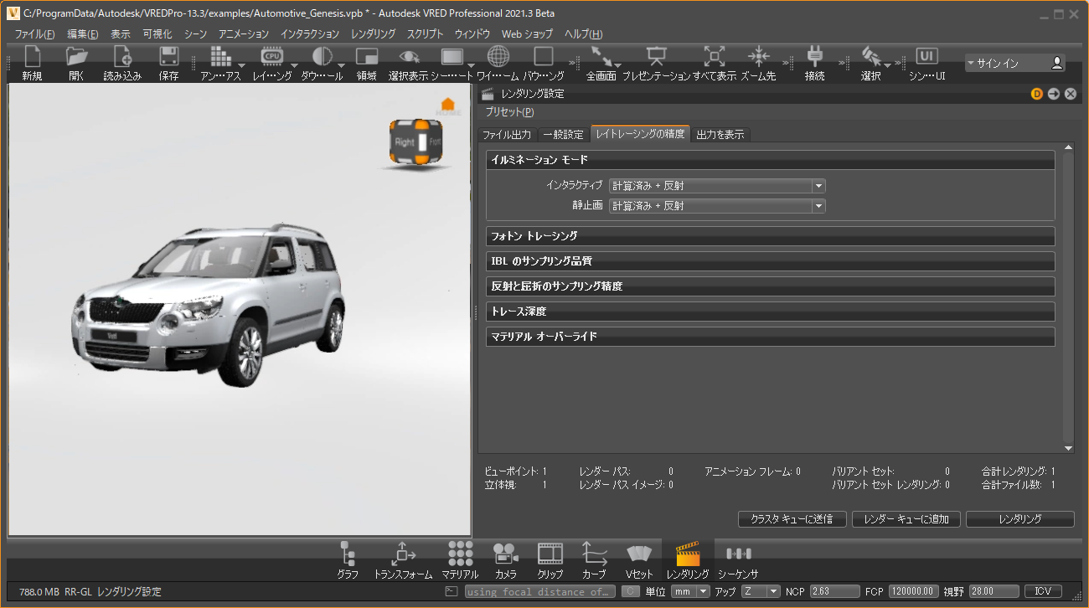Click the FCP value input field
This screenshot has height=608, width=1089.
[x=914, y=591]
